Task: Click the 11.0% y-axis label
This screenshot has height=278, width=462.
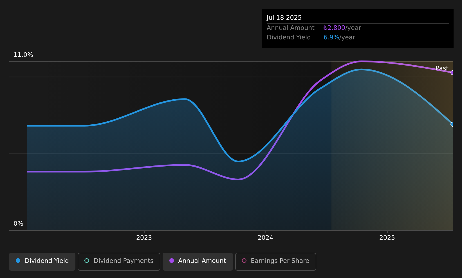Action: point(23,55)
